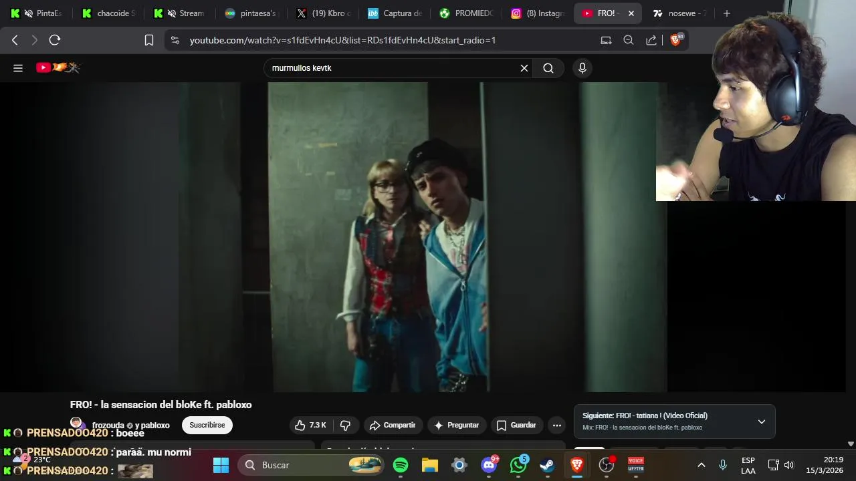This screenshot has height=481, width=856.
Task: Dislike the video
Action: [345, 426]
